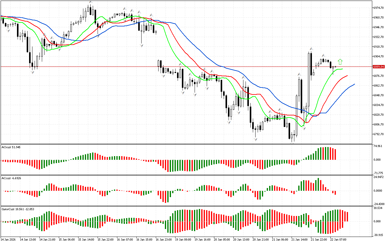Select the right end of the green Alligator line

(343, 69)
